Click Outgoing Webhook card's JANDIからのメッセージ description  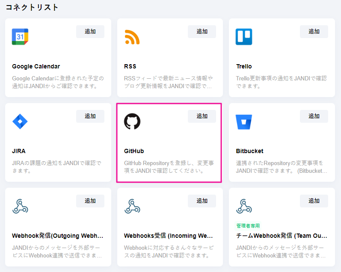57,251
